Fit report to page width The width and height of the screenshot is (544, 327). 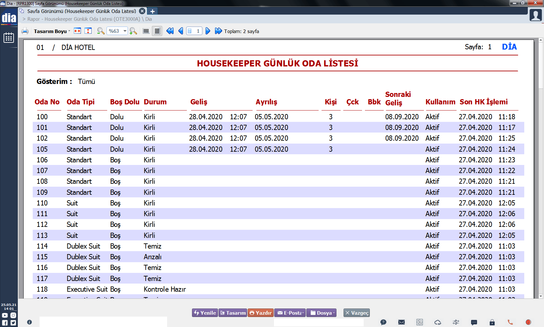tap(77, 31)
